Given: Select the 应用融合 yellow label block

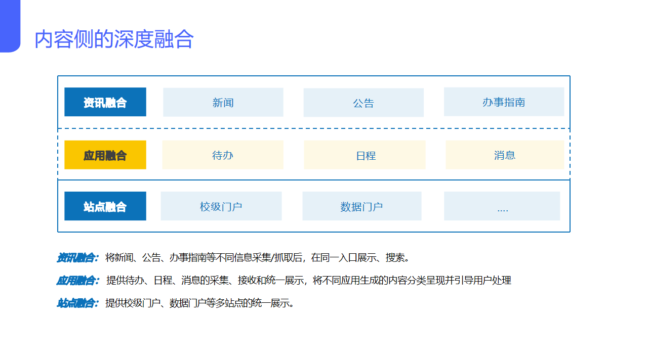Looking at the screenshot, I should (105, 155).
